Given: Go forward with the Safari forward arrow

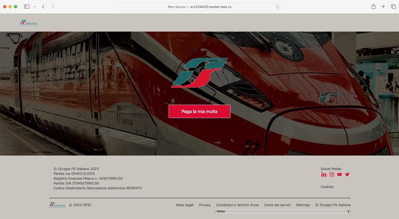Looking at the screenshot, I should [53, 7].
